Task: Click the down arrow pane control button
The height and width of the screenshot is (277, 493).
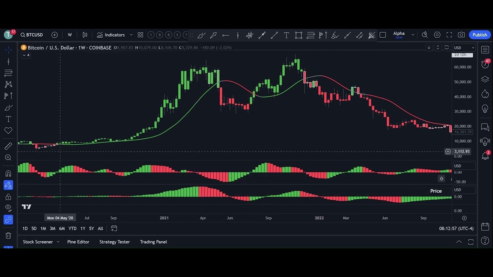Action: pyautogui.click(x=429, y=47)
